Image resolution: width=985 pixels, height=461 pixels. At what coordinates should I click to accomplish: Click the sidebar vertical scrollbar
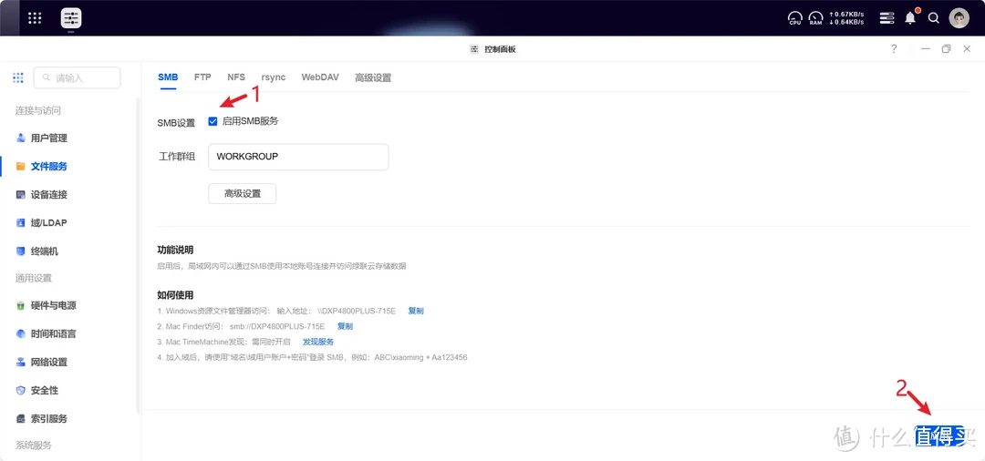(139, 256)
